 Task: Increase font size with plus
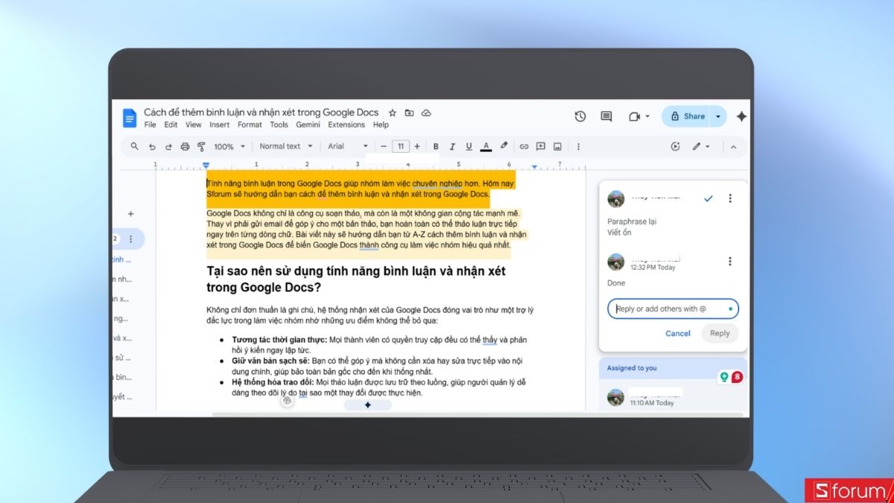click(417, 146)
